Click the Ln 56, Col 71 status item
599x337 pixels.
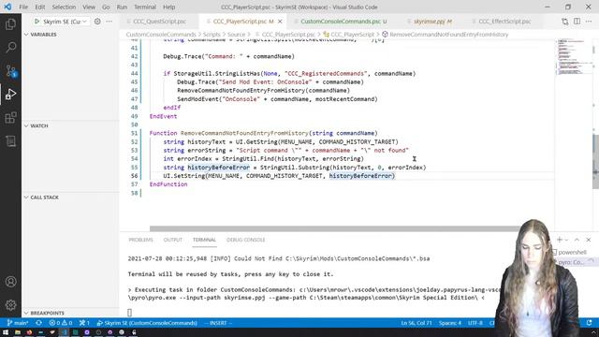tap(416, 323)
